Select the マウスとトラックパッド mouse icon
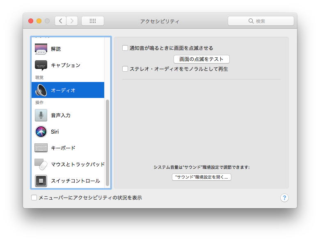Screen dimensions: 320x241 [41, 164]
